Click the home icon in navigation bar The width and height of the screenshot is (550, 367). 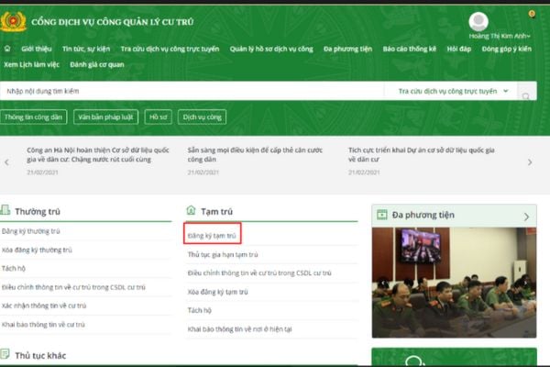7,48
